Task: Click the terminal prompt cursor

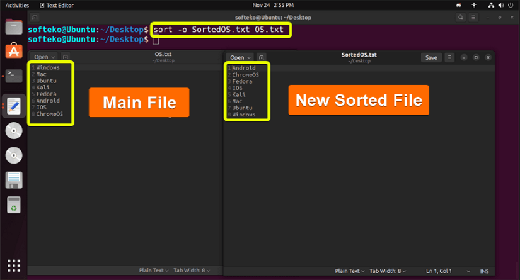Action: click(156, 40)
